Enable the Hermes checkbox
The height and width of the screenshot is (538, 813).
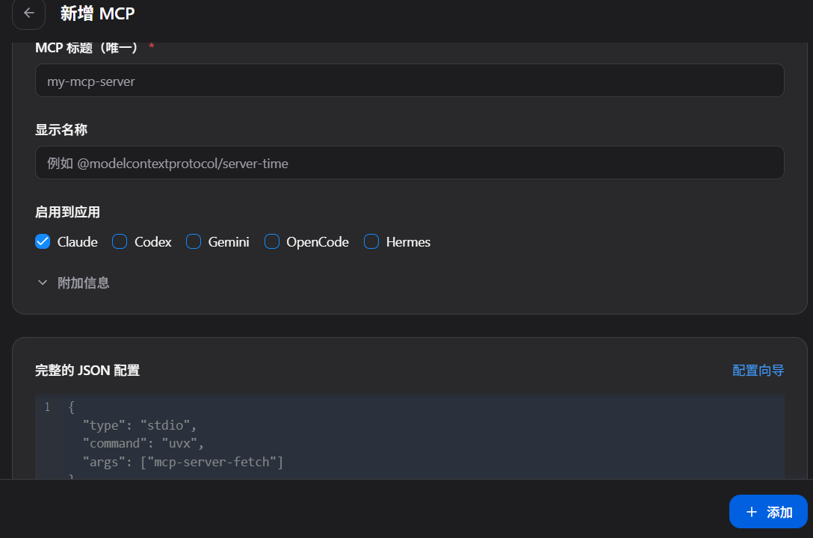click(371, 241)
